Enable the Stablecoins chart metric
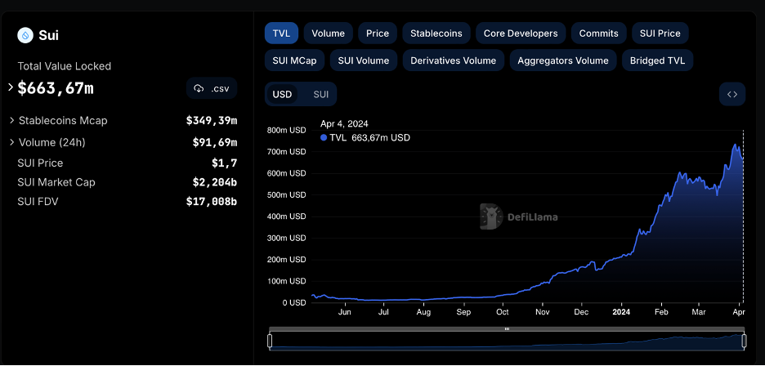 (436, 33)
